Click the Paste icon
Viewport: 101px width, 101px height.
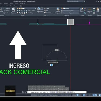pyautogui.click(x=98, y=9)
